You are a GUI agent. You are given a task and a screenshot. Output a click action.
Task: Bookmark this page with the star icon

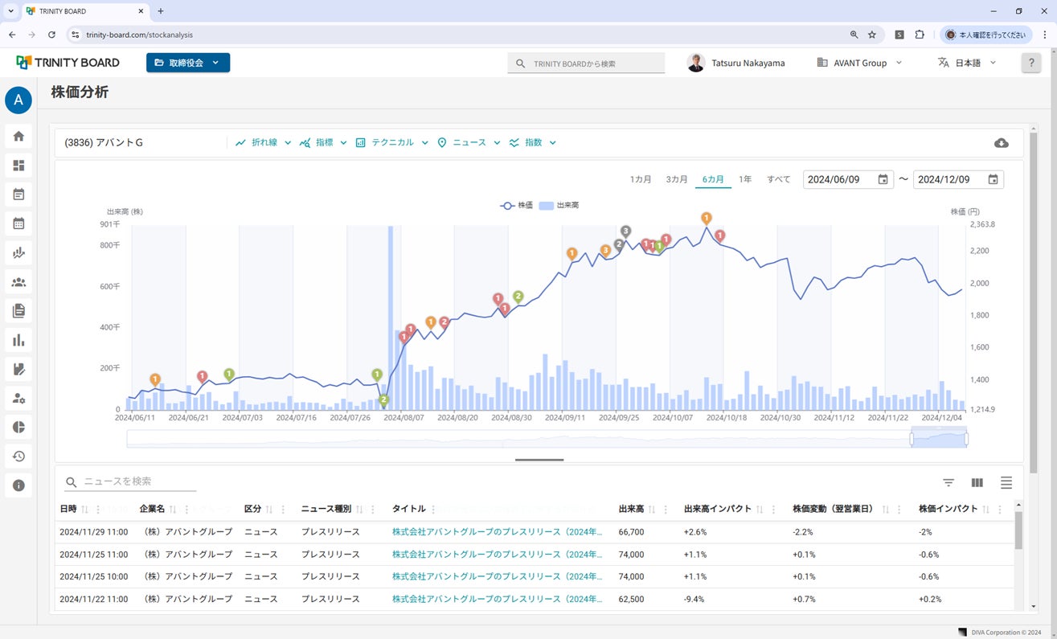click(872, 35)
